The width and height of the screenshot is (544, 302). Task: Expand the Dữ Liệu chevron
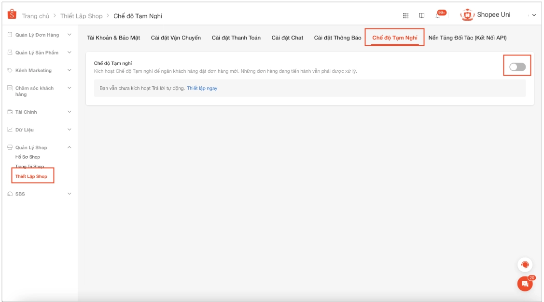point(70,130)
